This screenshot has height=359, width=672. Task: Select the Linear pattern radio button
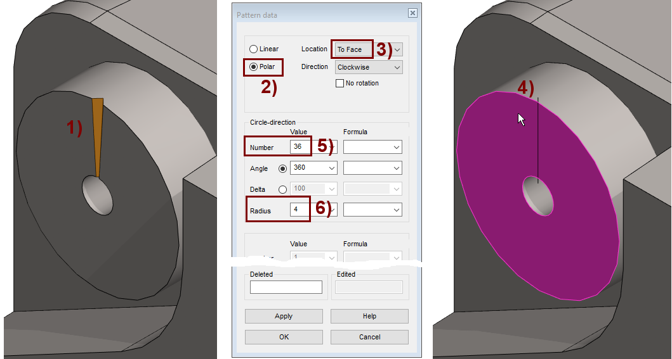[254, 49]
